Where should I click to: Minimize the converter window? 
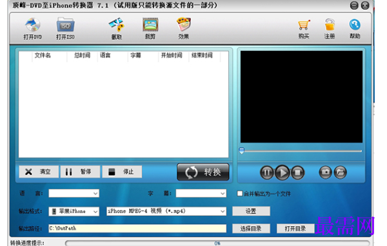pyautogui.click(x=354, y=5)
